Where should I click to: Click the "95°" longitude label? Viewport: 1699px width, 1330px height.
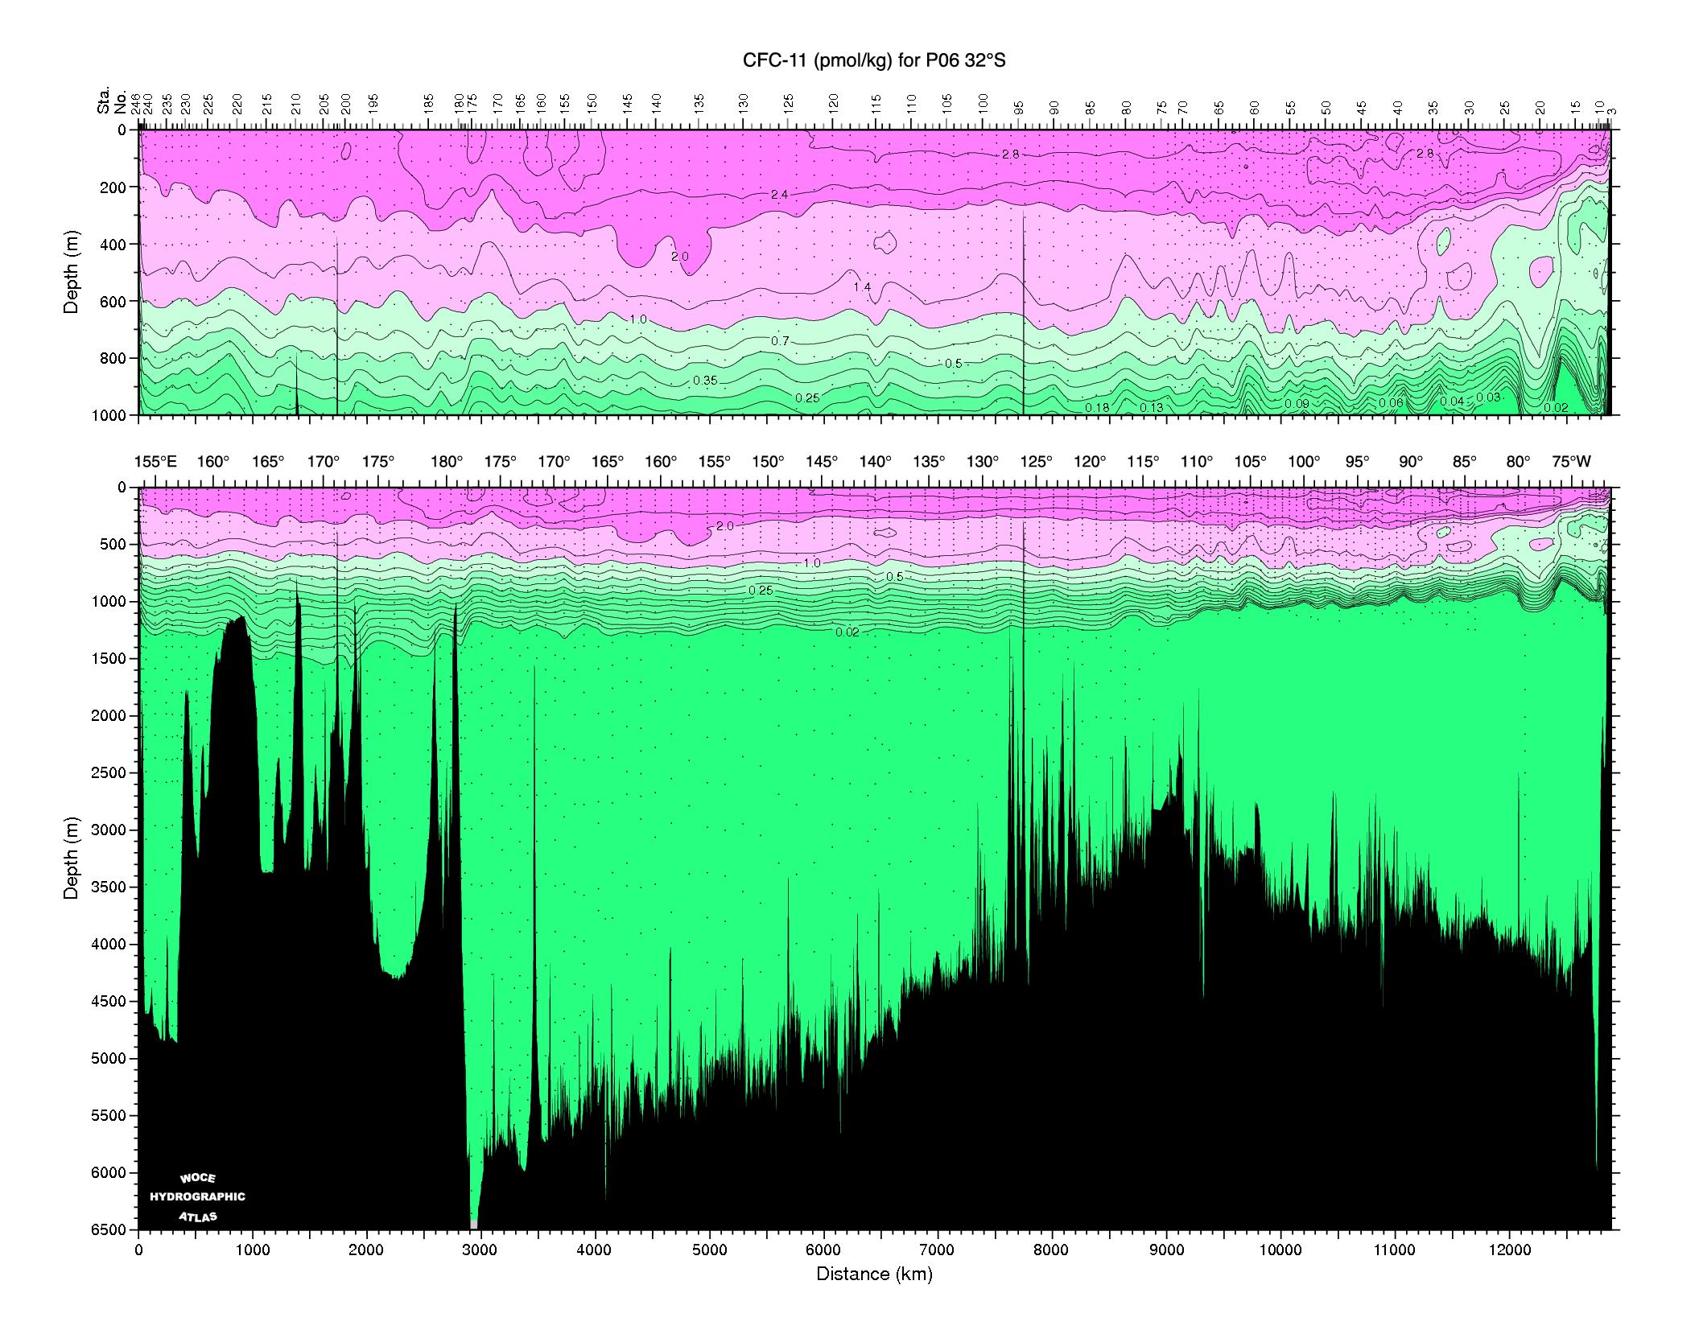(1357, 462)
